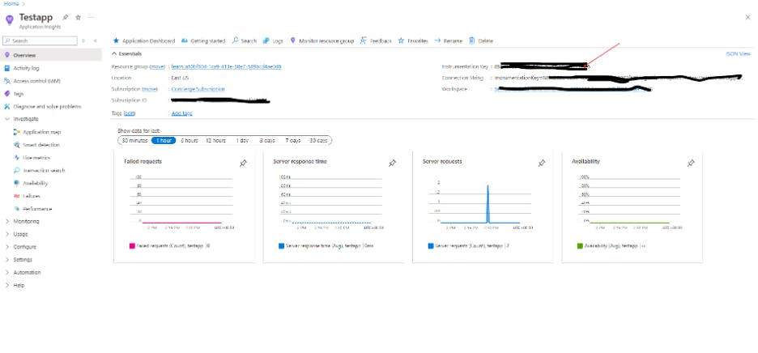This screenshot has width=758, height=353.
Task: Select 30 minutes time range
Action: point(134,140)
